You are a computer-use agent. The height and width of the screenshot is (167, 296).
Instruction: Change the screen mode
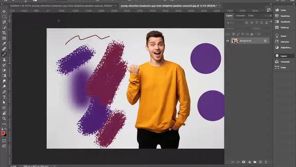tap(4, 146)
